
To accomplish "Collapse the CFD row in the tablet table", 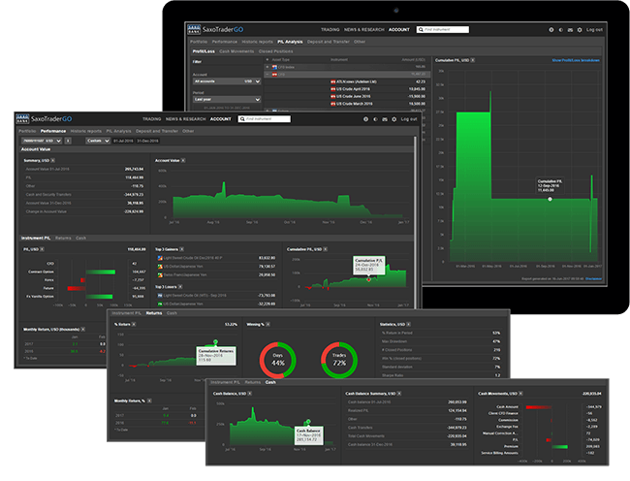I will [x=268, y=75].
